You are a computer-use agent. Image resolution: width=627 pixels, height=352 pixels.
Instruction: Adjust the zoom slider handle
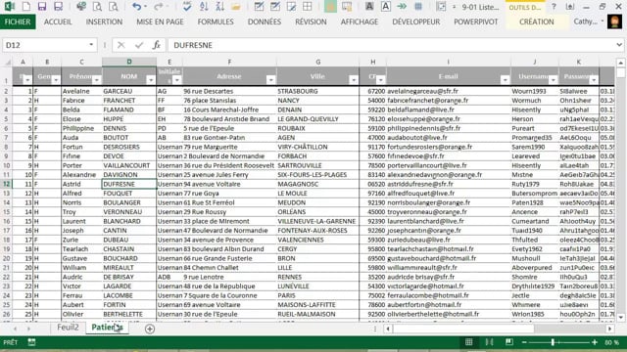click(553, 342)
